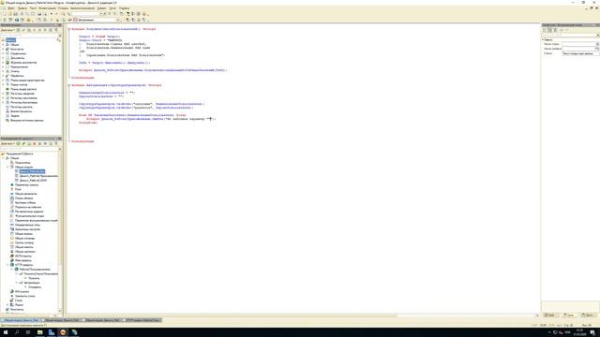The width and height of the screenshot is (600, 337).
Task: Click the pencil Edit icon in lower panel
Action: click(23, 143)
